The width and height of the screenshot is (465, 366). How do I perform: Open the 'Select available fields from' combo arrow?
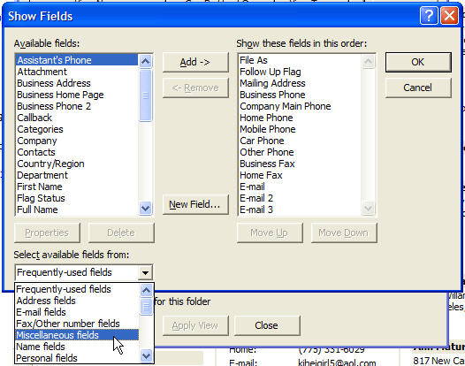point(145,272)
